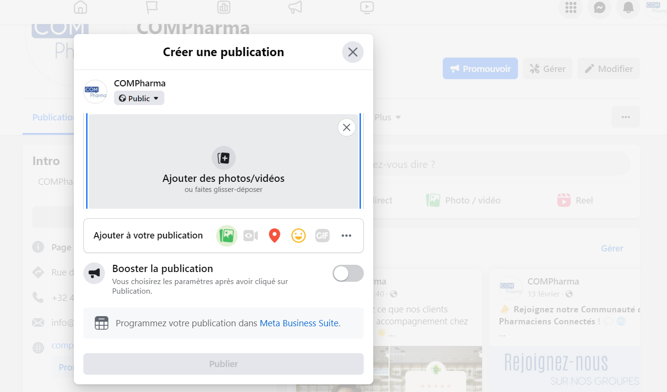Open the video icon in top bar
Screen dimensions: 667x392
click(367, 7)
